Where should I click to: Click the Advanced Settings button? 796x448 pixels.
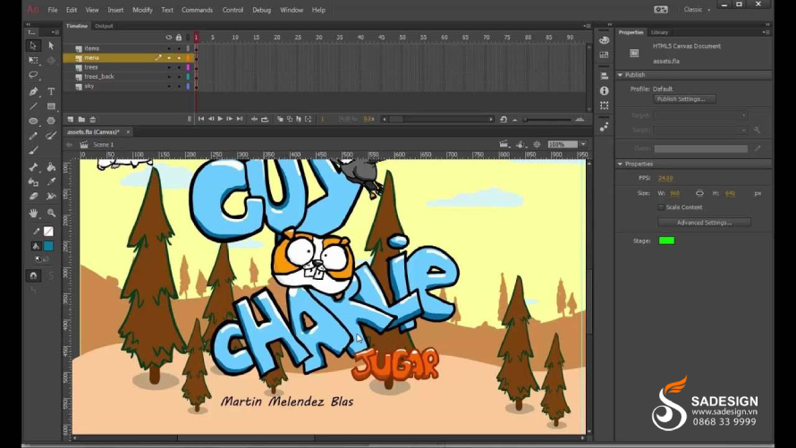704,223
